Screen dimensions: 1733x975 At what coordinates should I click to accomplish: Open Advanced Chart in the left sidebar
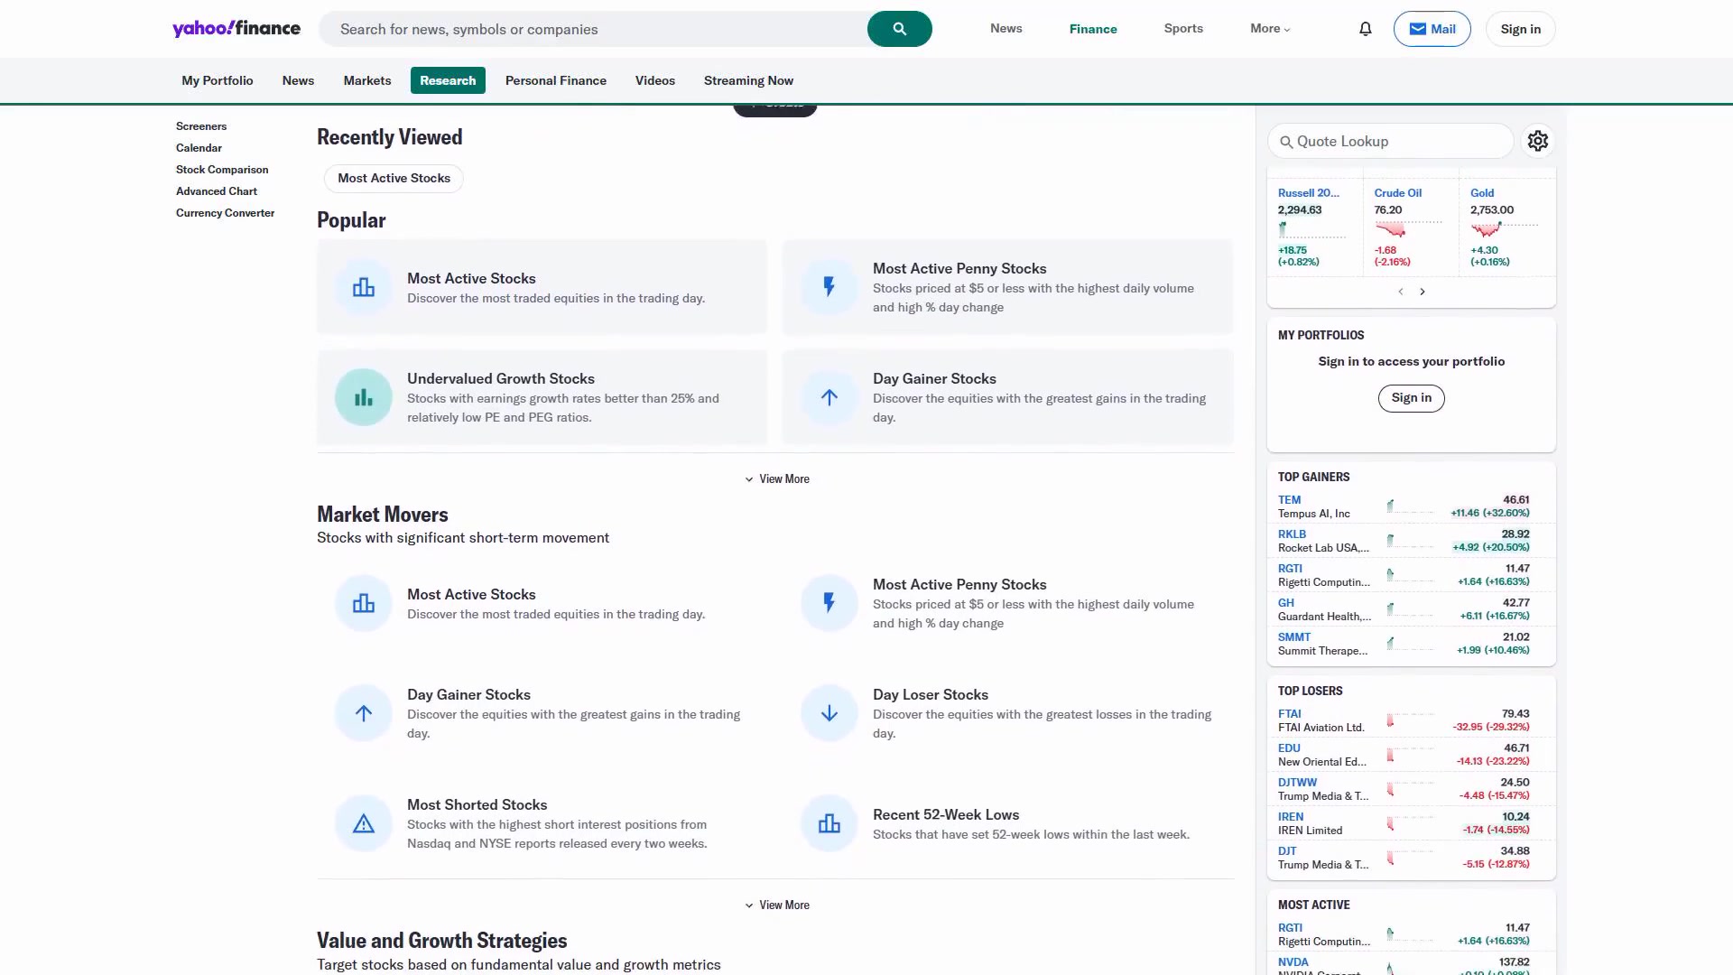coord(217,191)
